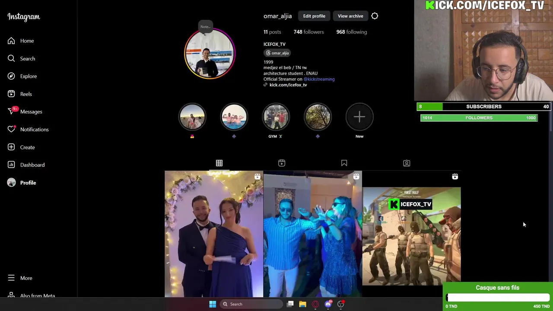Click the Casque sans fils donation bar

498,297
